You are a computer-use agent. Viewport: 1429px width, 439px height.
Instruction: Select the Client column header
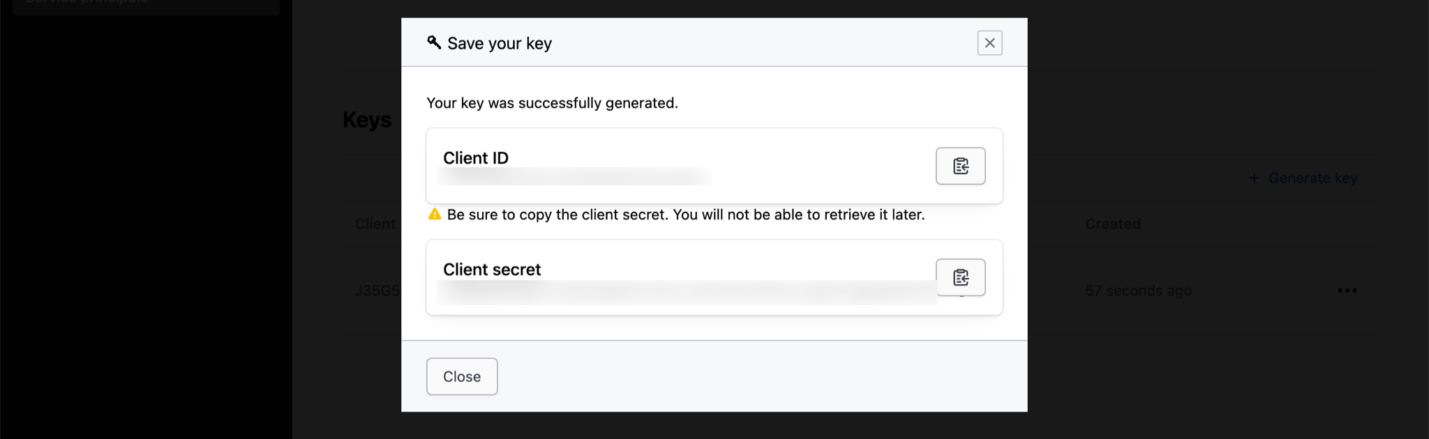(375, 224)
